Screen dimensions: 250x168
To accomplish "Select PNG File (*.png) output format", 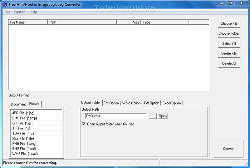I will click(x=36, y=143).
